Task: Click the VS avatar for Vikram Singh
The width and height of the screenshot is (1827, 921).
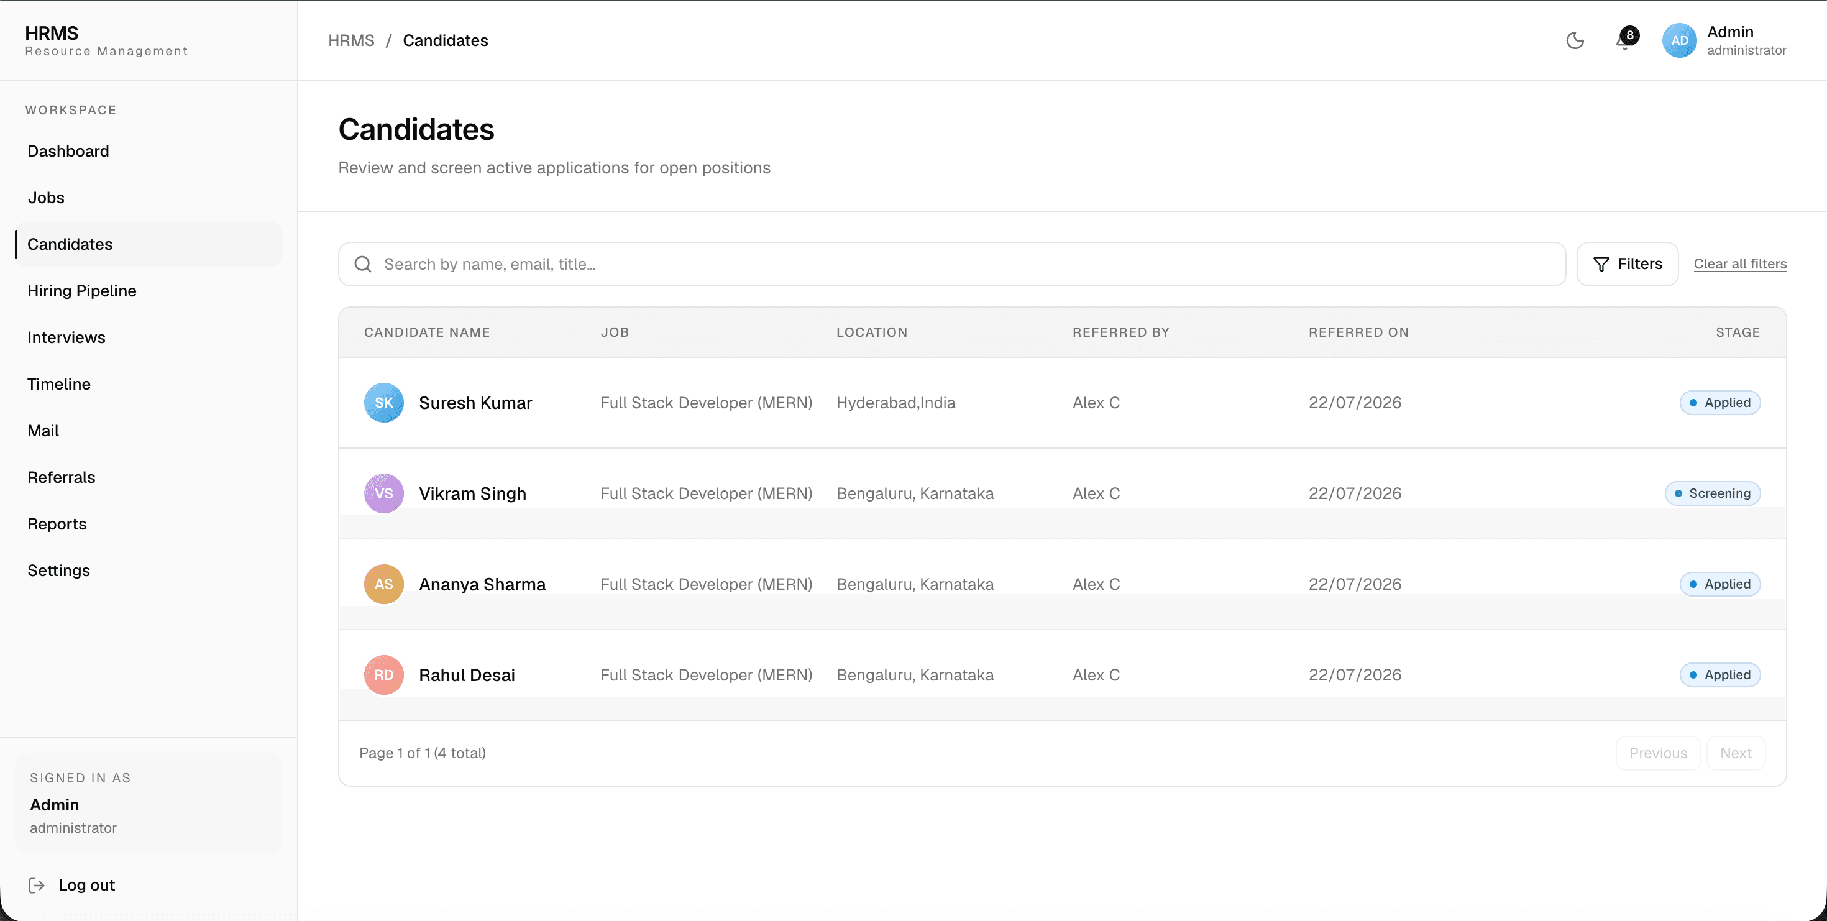Action: coord(383,493)
